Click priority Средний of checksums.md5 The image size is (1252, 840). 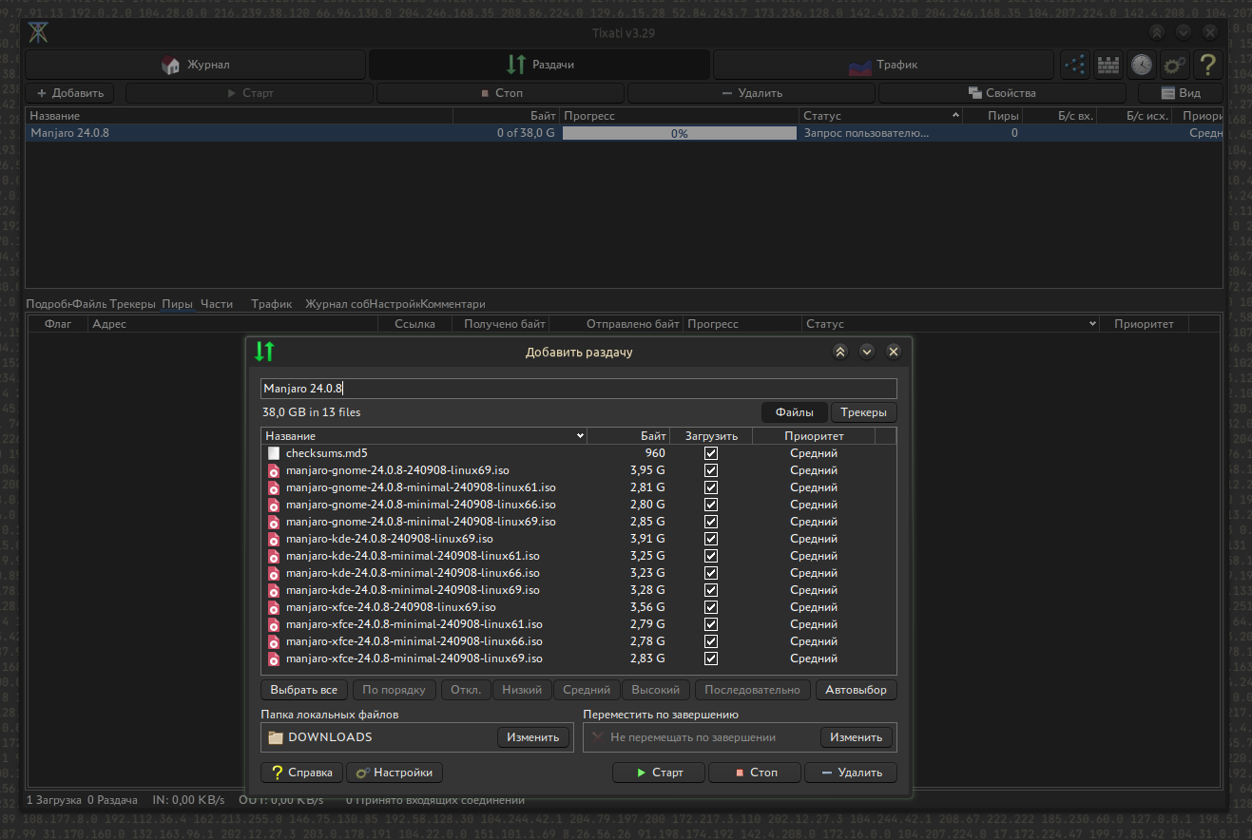click(x=814, y=453)
